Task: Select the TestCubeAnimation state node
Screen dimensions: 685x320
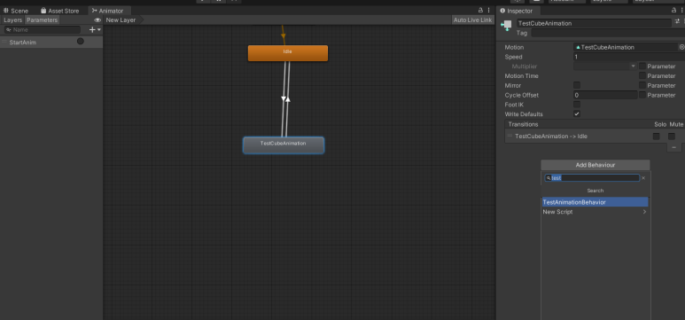Action: [x=284, y=145]
